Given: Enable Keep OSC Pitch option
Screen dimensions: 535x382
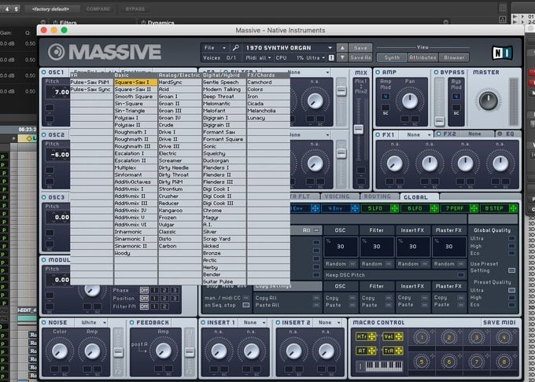Looking at the screenshot, I should coord(460,275).
